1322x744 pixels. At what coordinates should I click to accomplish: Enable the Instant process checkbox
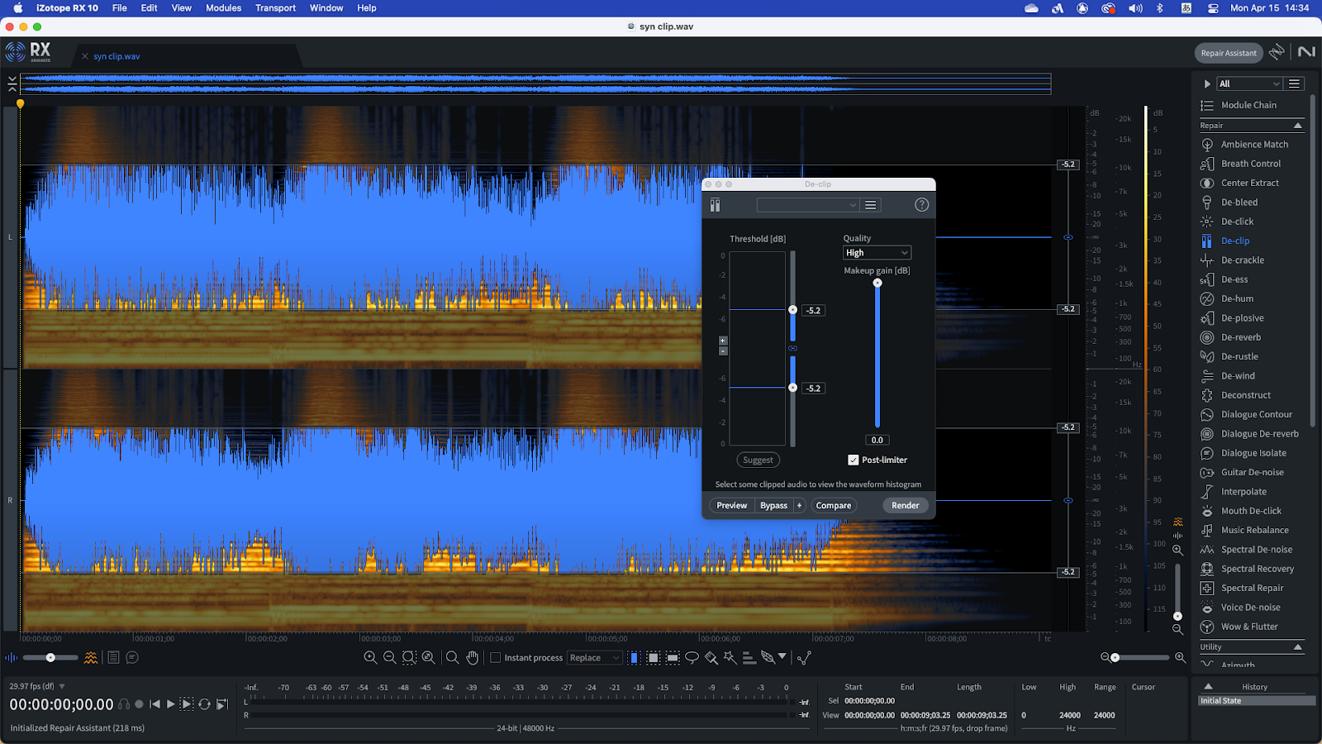[x=496, y=658]
